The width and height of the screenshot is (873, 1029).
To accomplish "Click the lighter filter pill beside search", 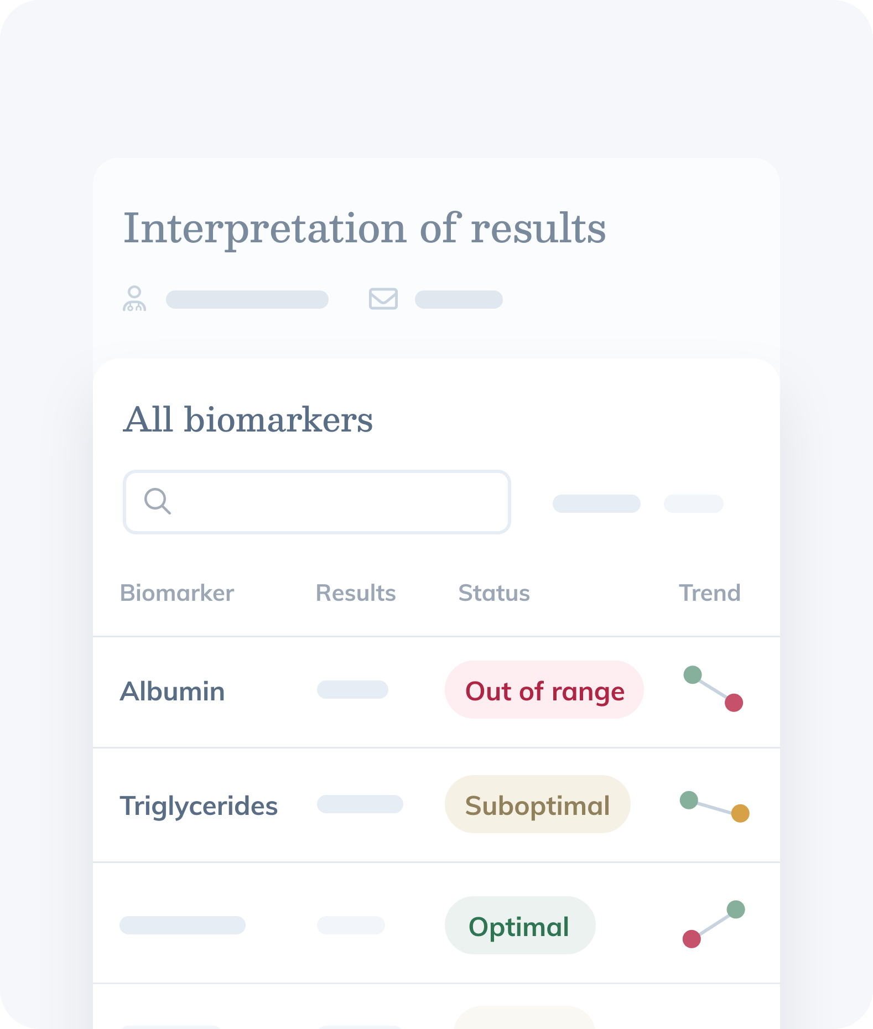I will click(x=693, y=504).
